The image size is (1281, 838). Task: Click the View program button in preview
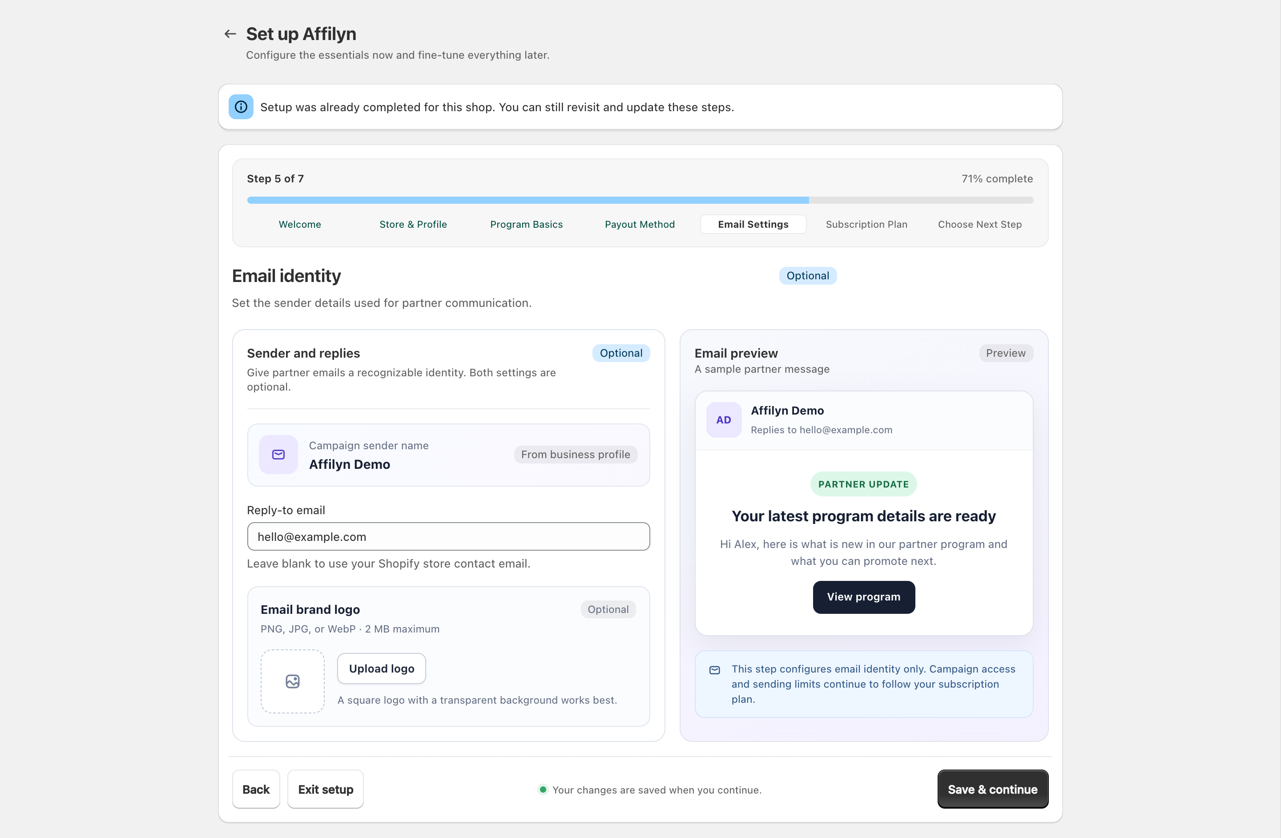[x=863, y=597]
